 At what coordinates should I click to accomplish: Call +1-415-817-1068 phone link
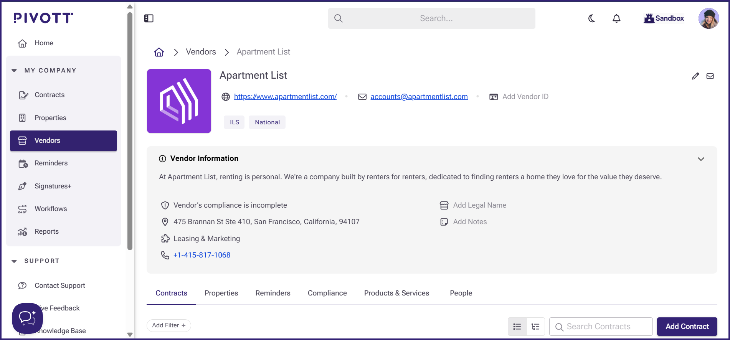(202, 255)
